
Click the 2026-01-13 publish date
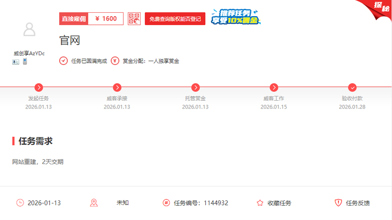[44, 203]
